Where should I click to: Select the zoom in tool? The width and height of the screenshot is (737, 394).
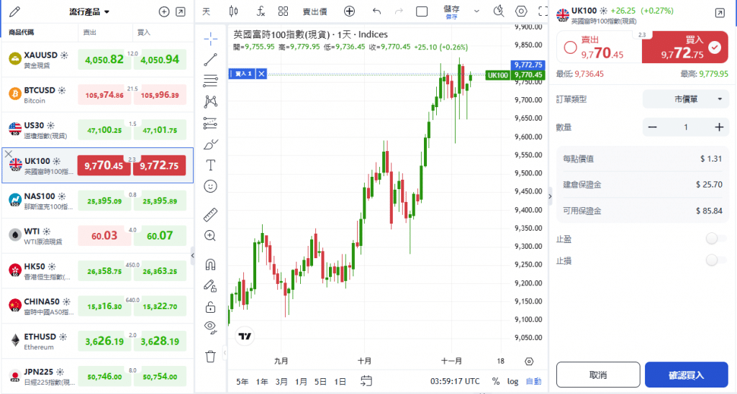tap(211, 236)
